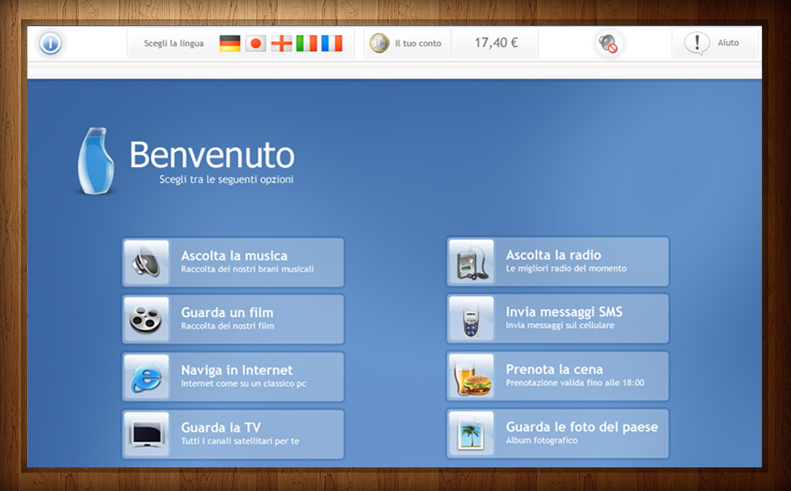Click the blue info icon at top-left
The width and height of the screenshot is (791, 491).
51,44
